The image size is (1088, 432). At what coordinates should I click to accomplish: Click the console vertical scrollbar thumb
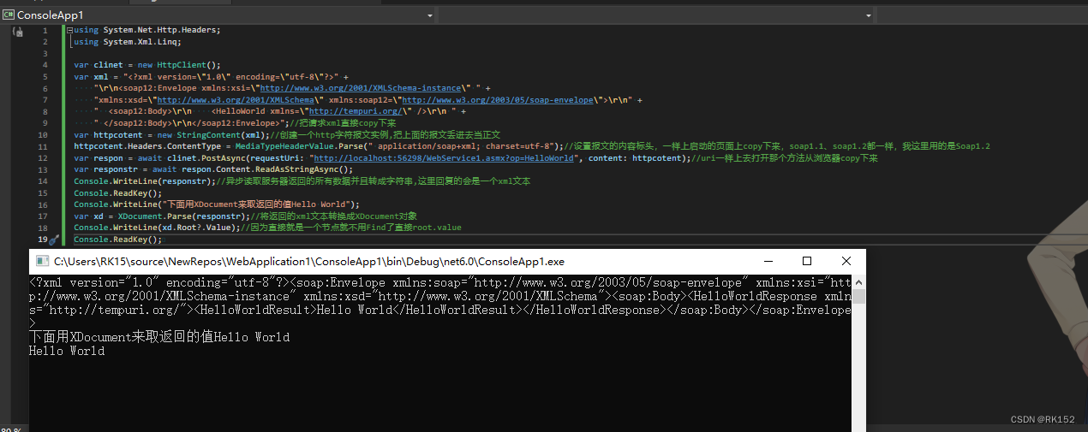tap(858, 297)
